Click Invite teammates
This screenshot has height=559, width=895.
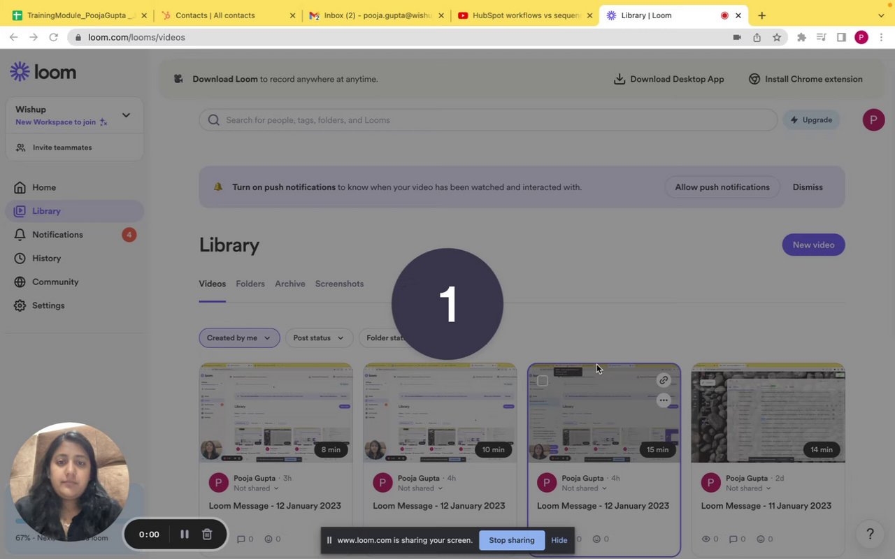pos(62,147)
